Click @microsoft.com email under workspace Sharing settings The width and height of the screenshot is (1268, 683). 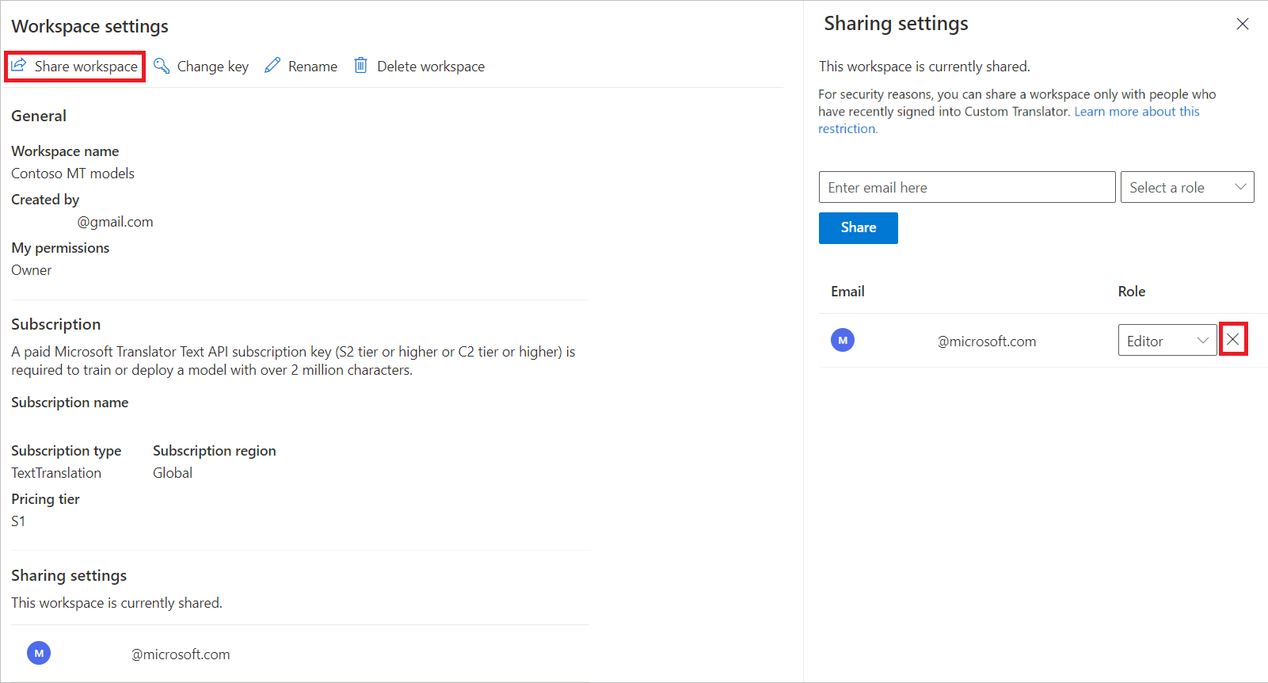(181, 654)
